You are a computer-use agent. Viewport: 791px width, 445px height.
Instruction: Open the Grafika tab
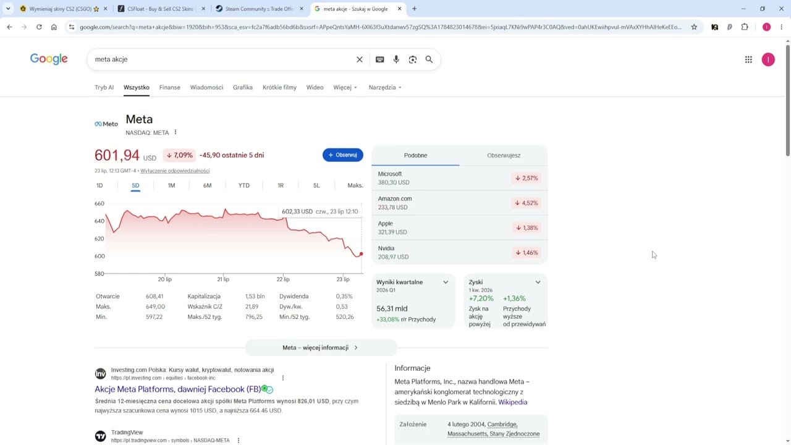(x=243, y=87)
